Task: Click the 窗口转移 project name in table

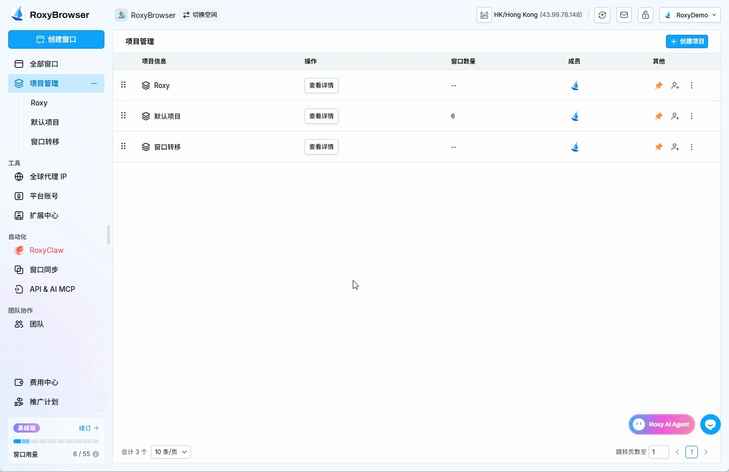Action: click(x=167, y=147)
